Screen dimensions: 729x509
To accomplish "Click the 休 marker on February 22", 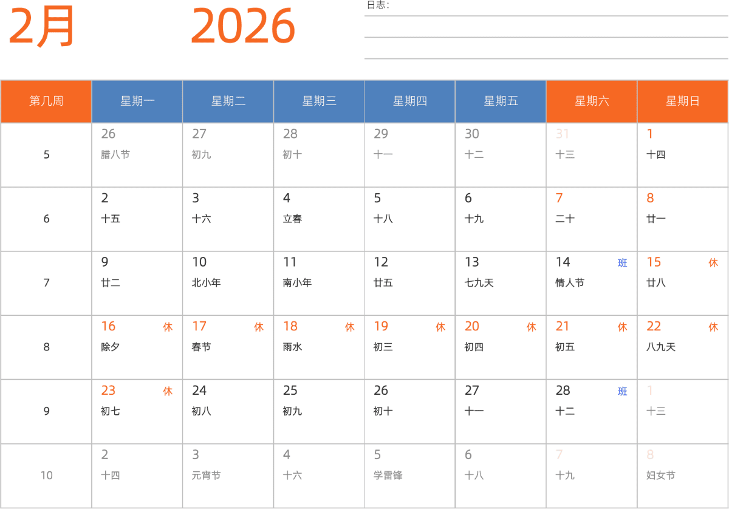I will point(713,327).
